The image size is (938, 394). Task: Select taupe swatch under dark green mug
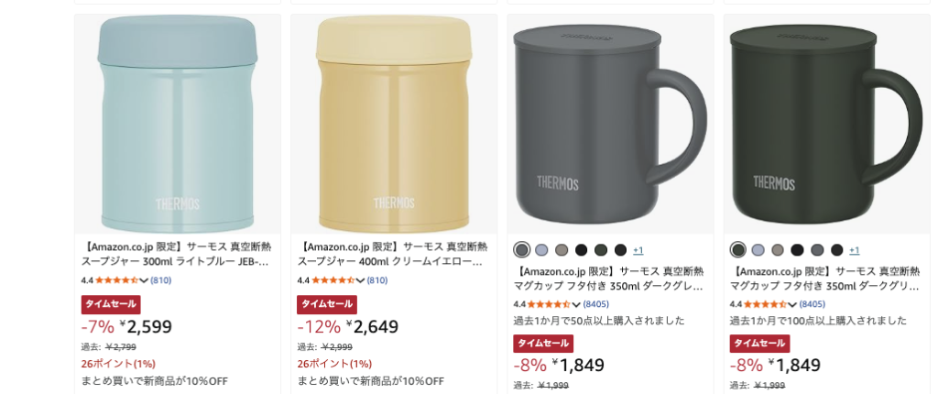click(778, 250)
